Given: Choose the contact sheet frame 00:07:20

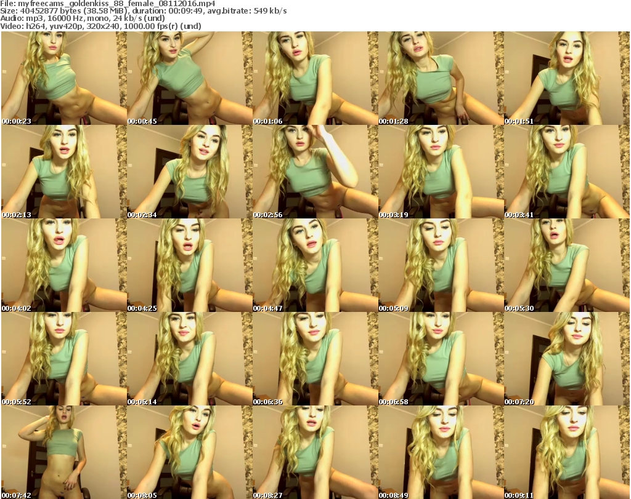Looking at the screenshot, I should point(567,359).
